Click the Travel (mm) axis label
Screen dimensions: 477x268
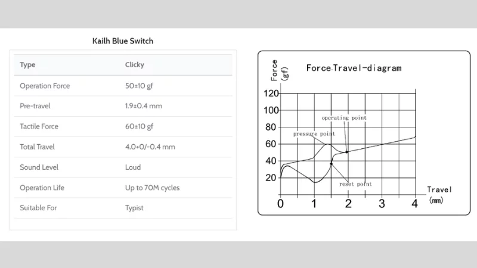coord(439,195)
